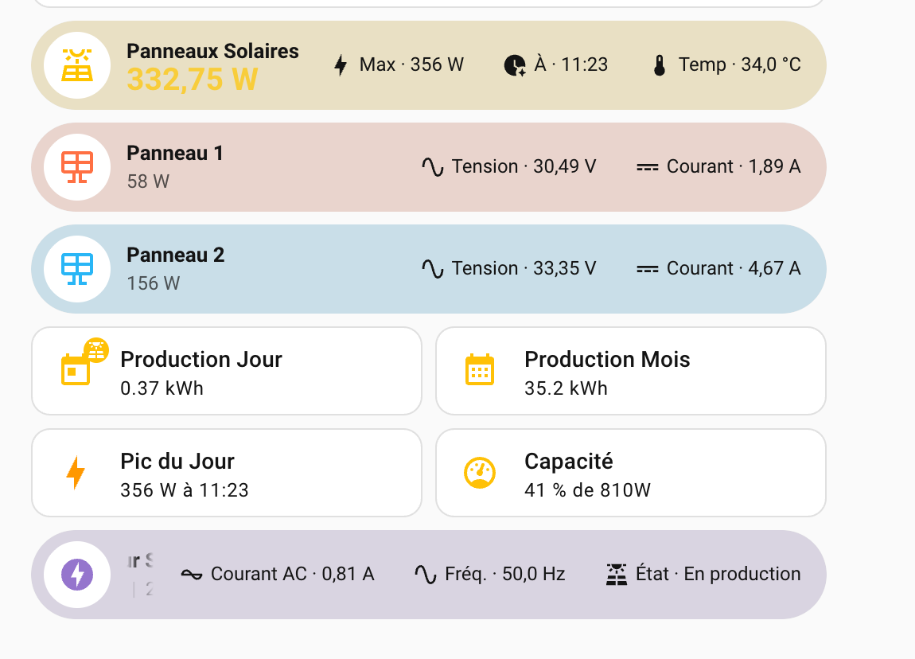Select the blue panel icon for Panneau 2

click(x=77, y=268)
